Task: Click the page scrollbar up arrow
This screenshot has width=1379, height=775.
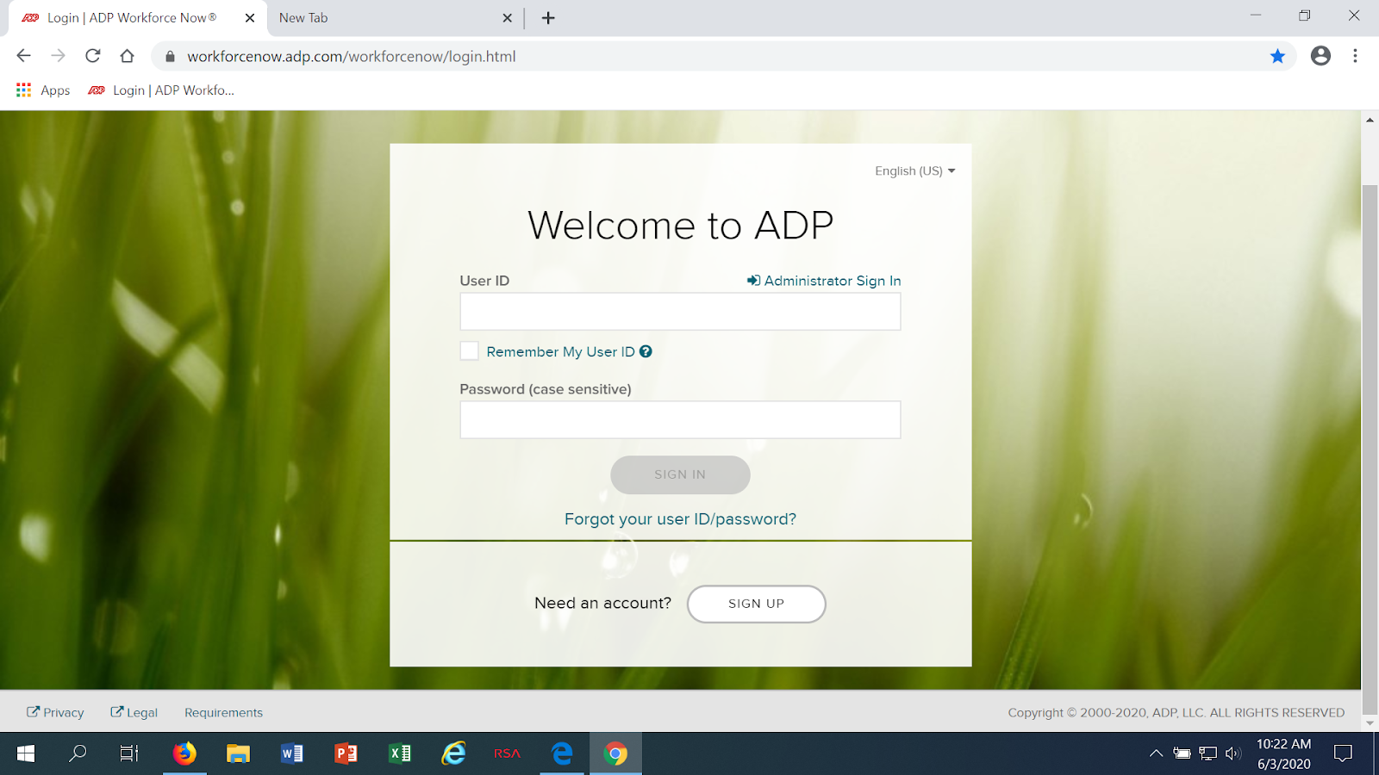Action: pos(1370,120)
